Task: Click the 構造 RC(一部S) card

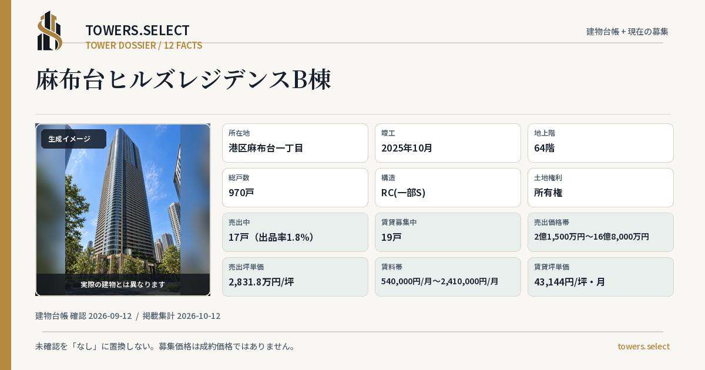Action: click(x=448, y=187)
